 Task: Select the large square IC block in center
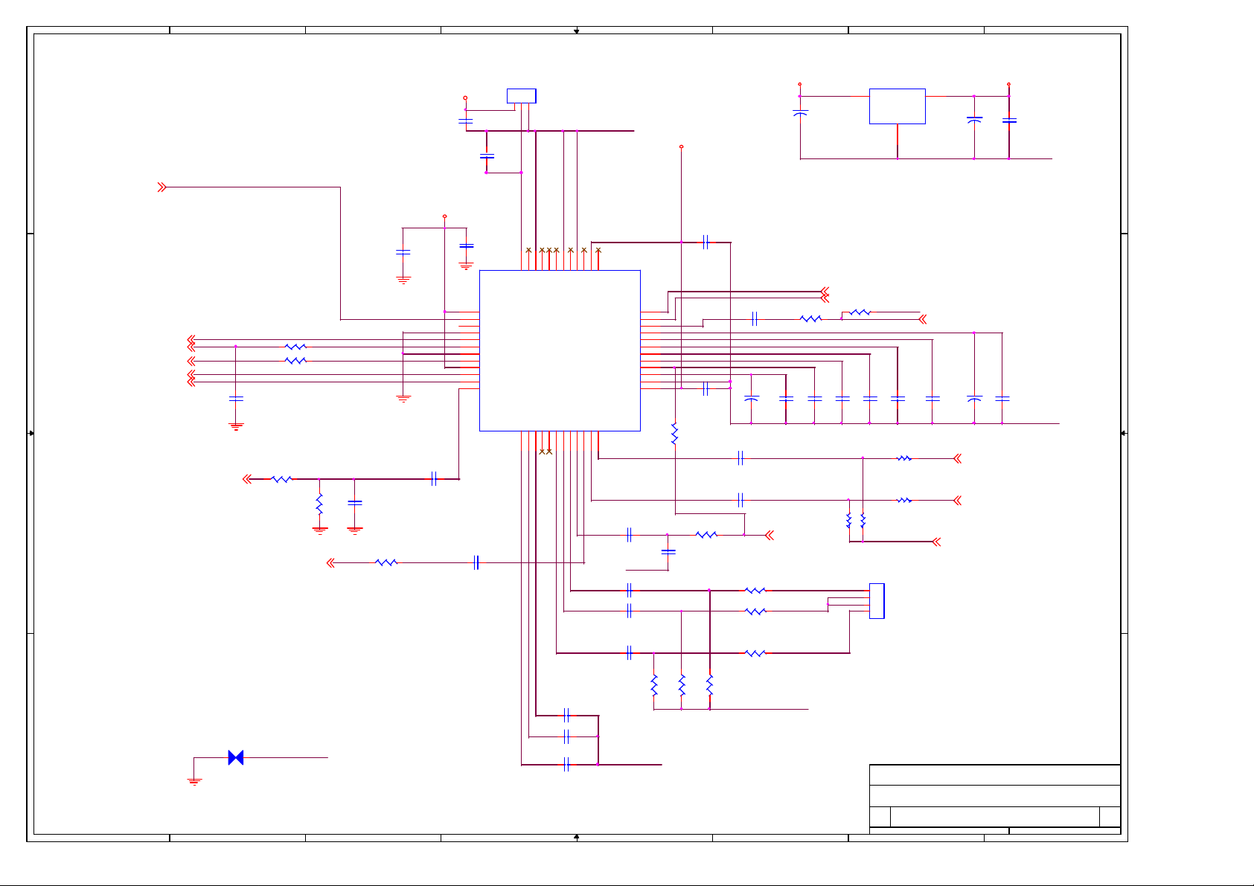coord(560,350)
